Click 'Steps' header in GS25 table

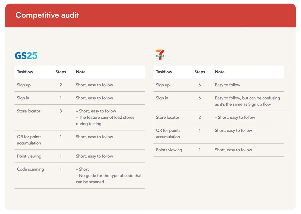pyautogui.click(x=61, y=72)
